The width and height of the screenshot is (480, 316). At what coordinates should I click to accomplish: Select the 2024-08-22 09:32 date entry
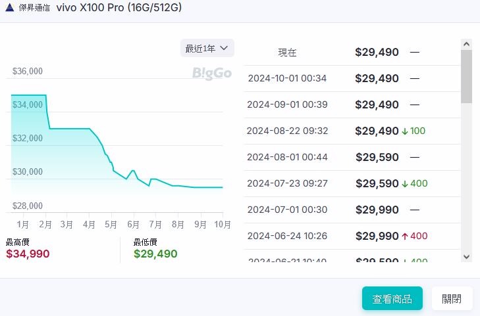point(287,131)
